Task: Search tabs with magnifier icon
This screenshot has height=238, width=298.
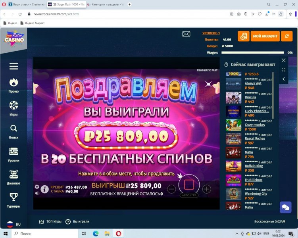Action: [268, 4]
